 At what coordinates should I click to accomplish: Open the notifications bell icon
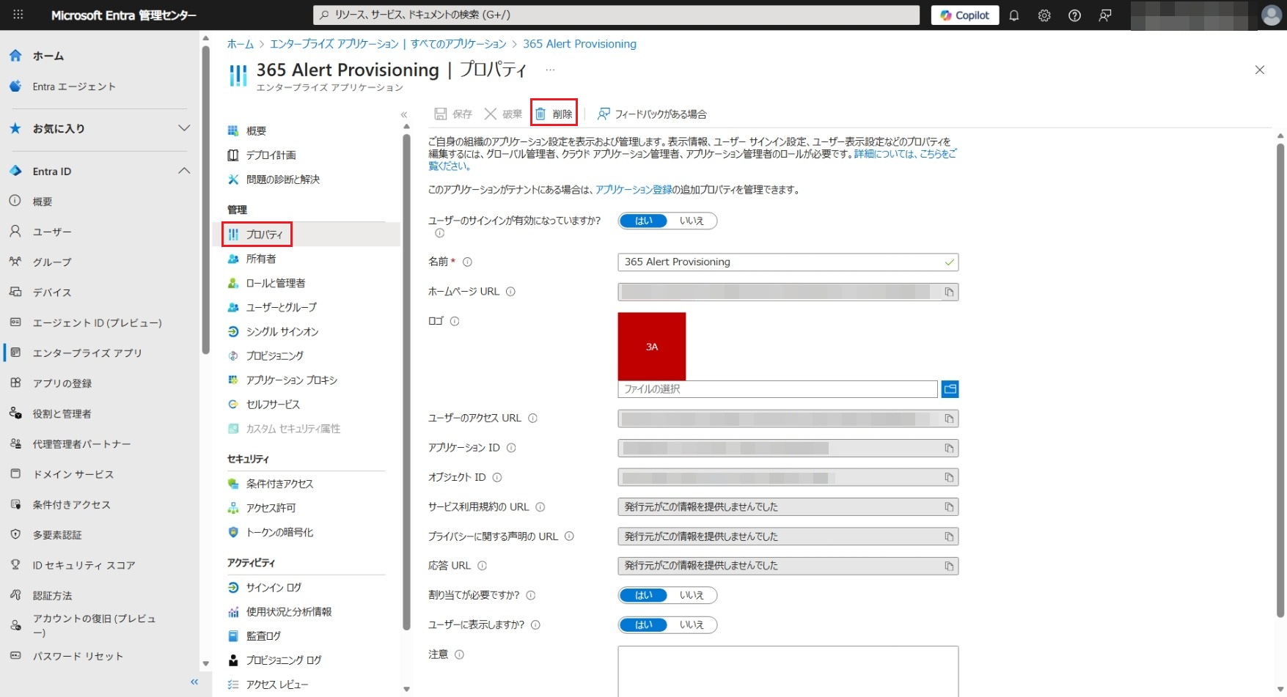[1014, 15]
